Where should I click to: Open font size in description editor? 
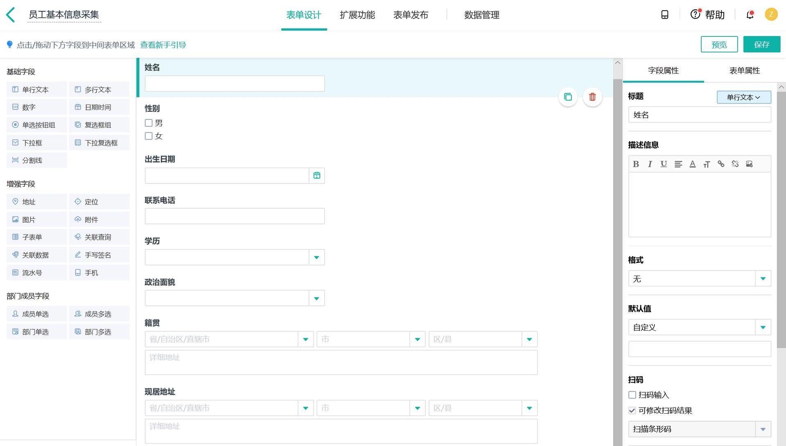click(707, 164)
